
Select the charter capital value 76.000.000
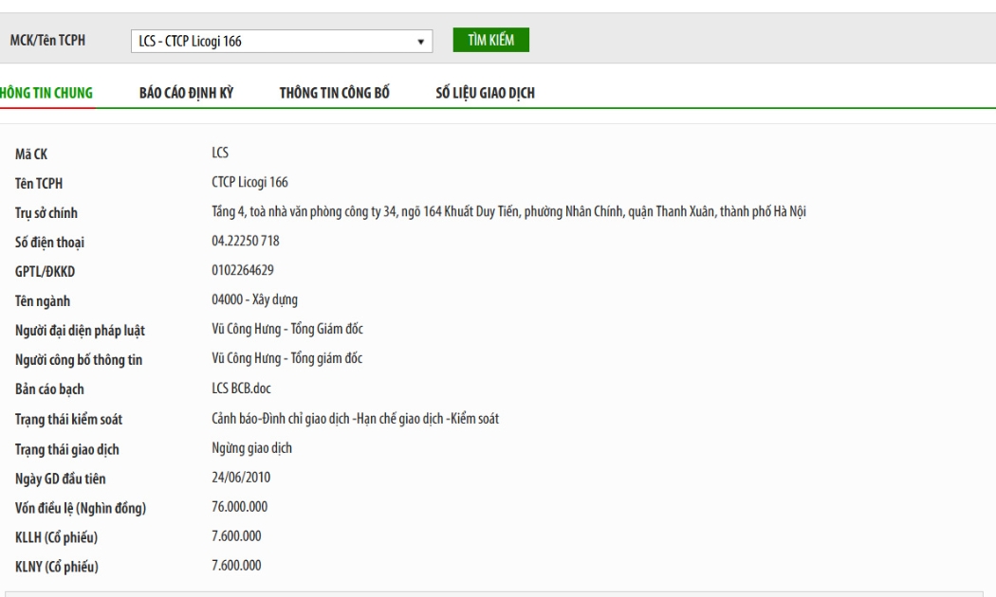point(239,506)
